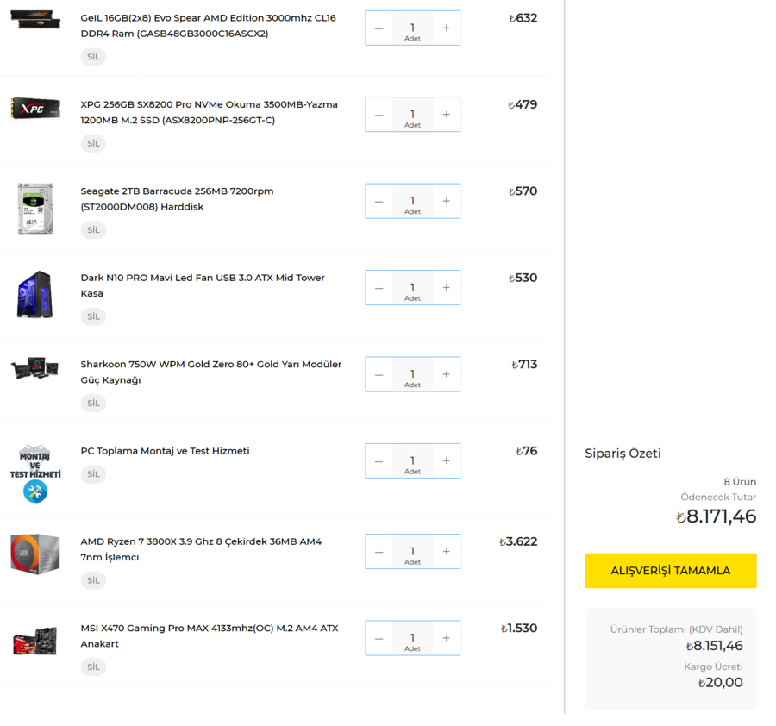Click ALIŞVERİŞİ TAMAMLA checkout button
This screenshot has width=776, height=726.
(670, 571)
